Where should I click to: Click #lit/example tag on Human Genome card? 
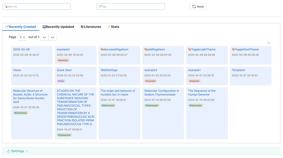pyautogui.click(x=195, y=106)
